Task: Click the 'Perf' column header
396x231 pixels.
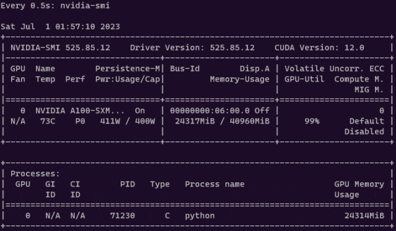Action: click(x=75, y=79)
